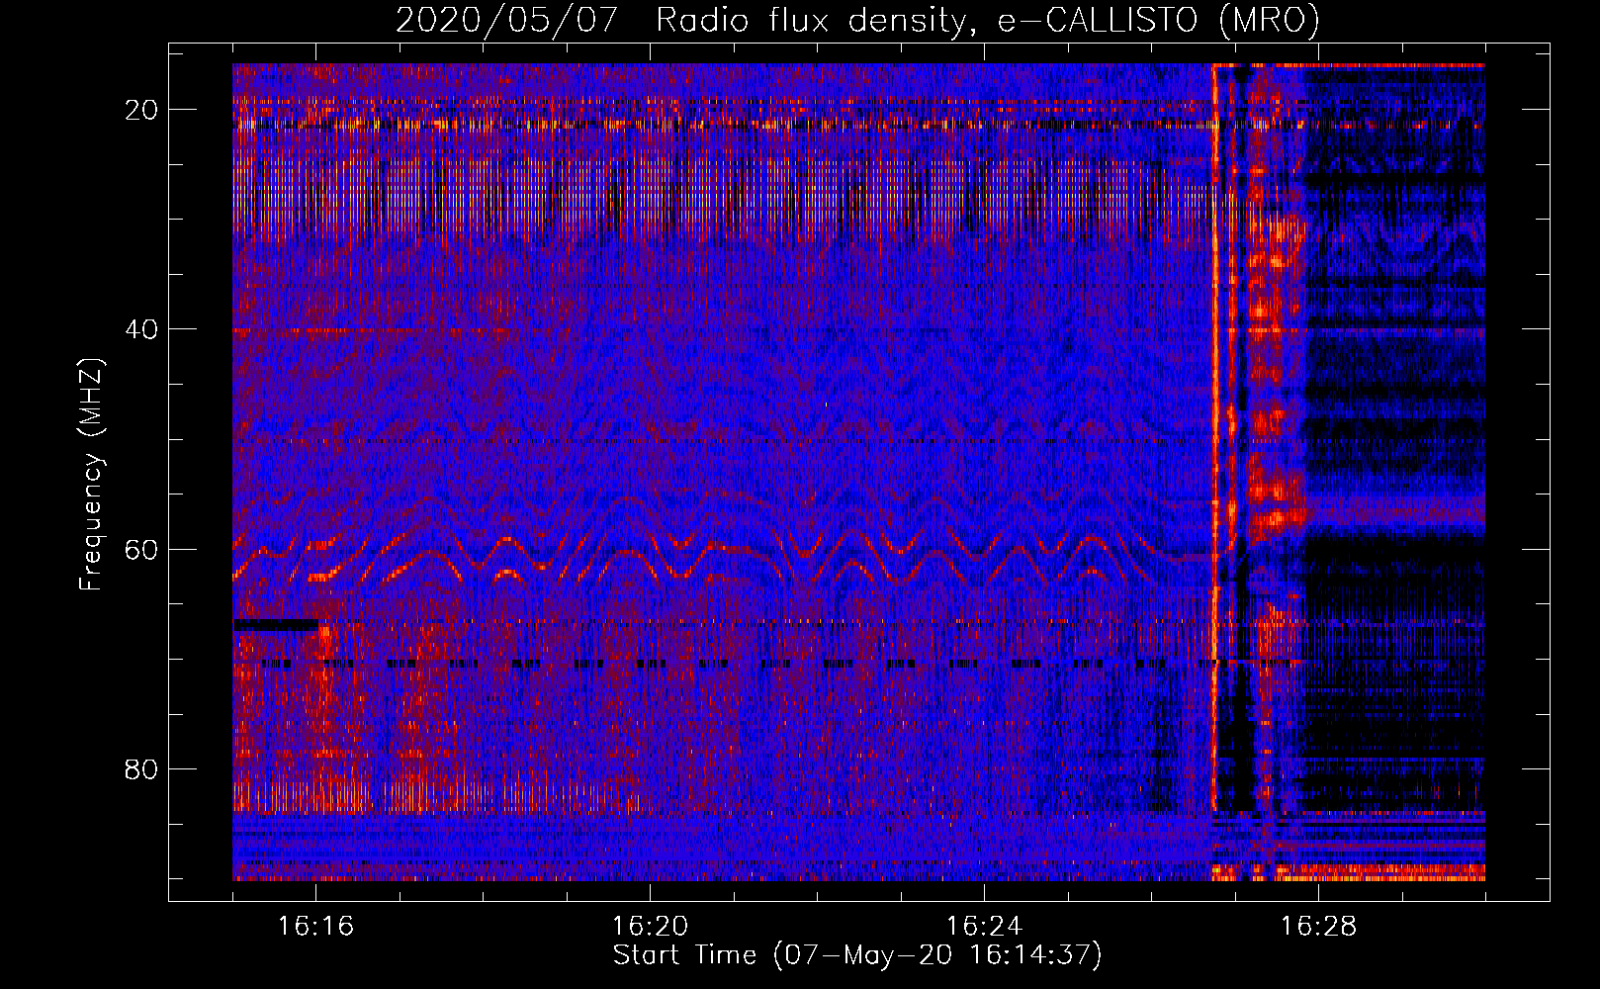The height and width of the screenshot is (989, 1600).
Task: Click the 20 MHz frequency tick label
Action: coord(141,110)
